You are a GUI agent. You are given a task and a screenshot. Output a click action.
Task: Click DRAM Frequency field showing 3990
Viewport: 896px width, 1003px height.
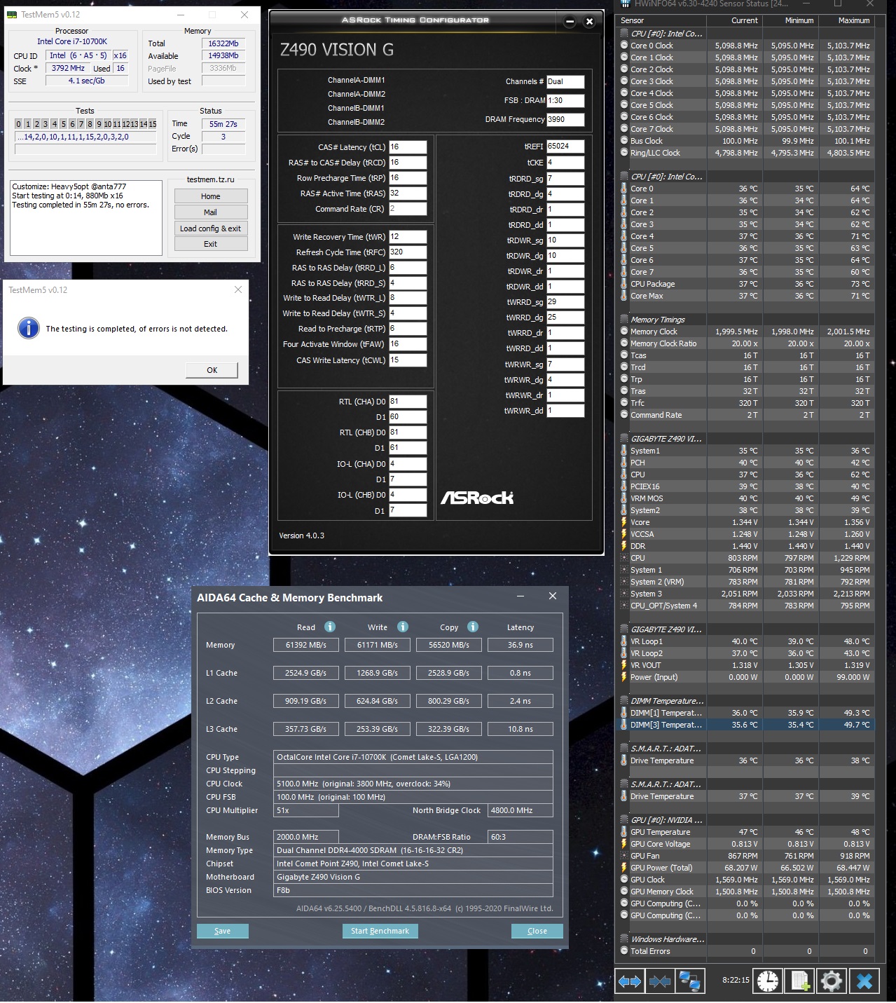(565, 119)
